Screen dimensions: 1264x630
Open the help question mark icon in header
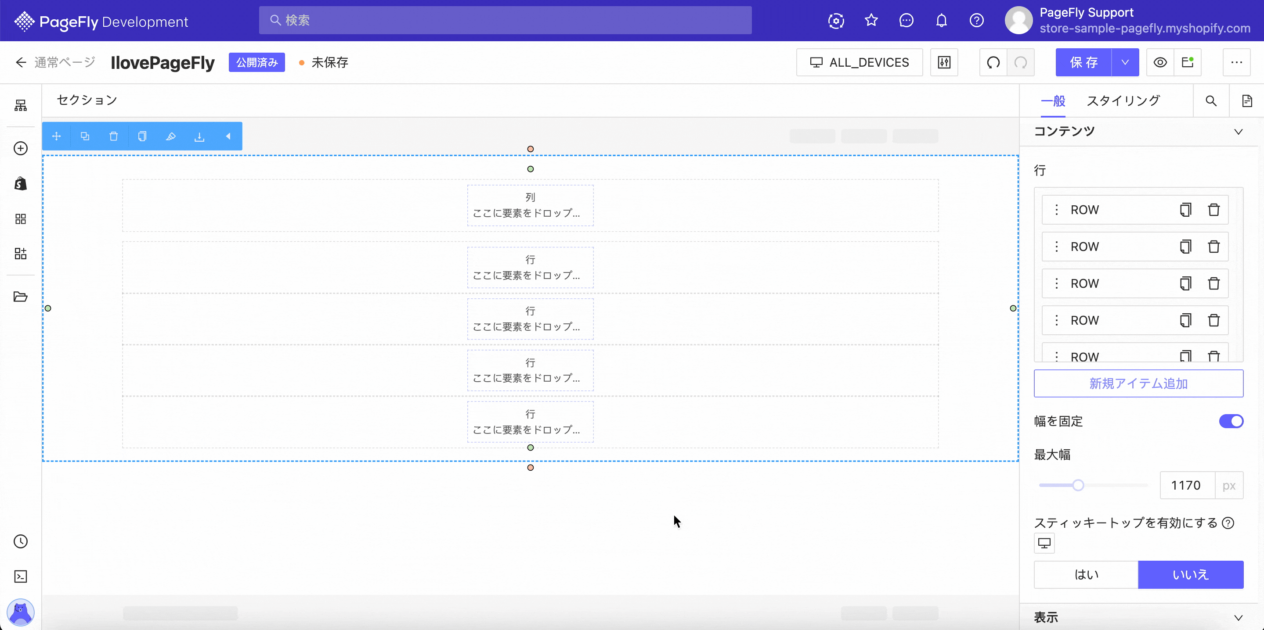tap(976, 21)
